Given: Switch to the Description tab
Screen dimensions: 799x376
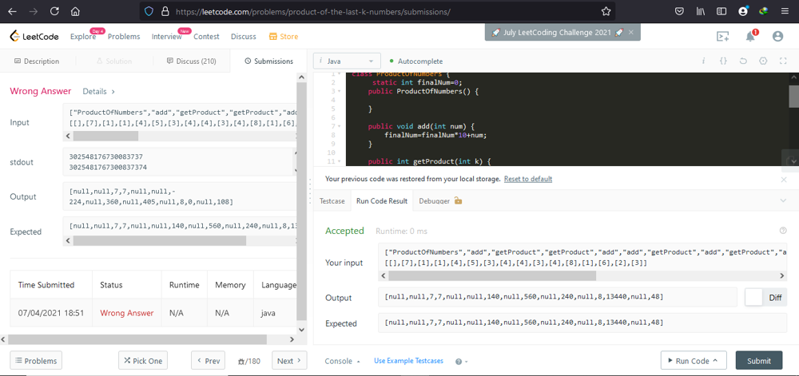Looking at the screenshot, I should coord(37,61).
